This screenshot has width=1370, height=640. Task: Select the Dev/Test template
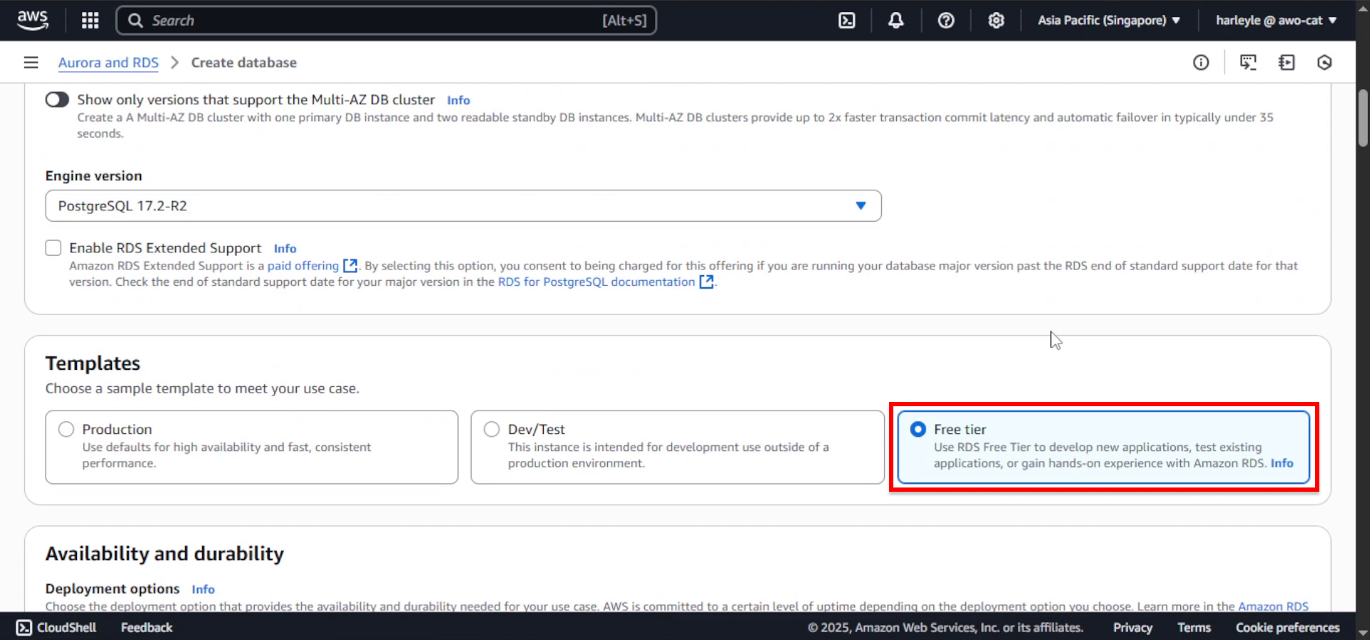coord(677,447)
